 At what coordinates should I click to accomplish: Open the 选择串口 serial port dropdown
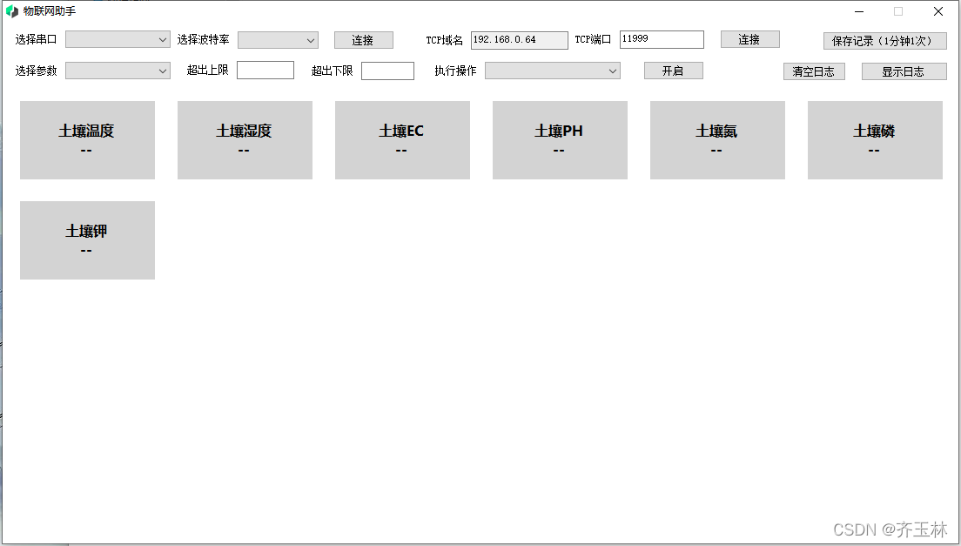[118, 39]
